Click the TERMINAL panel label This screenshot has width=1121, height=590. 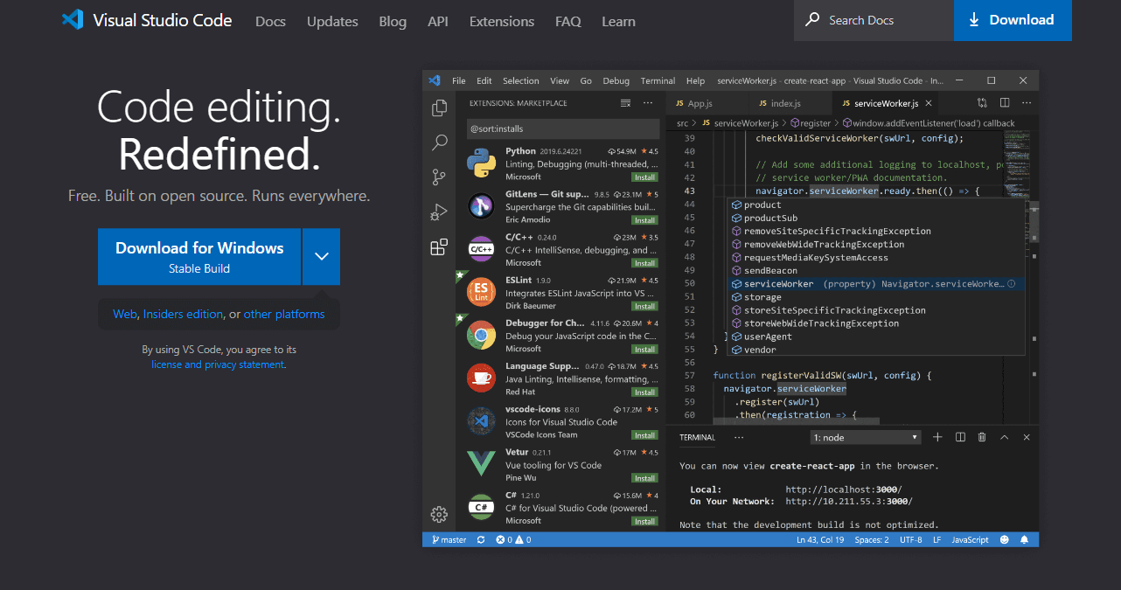click(x=697, y=437)
